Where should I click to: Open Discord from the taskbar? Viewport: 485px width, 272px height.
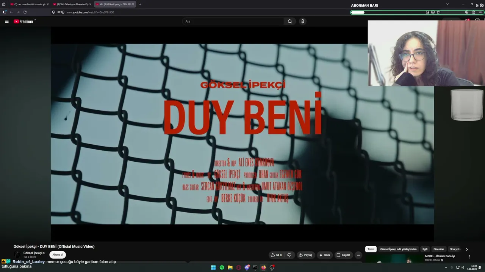coord(247,267)
